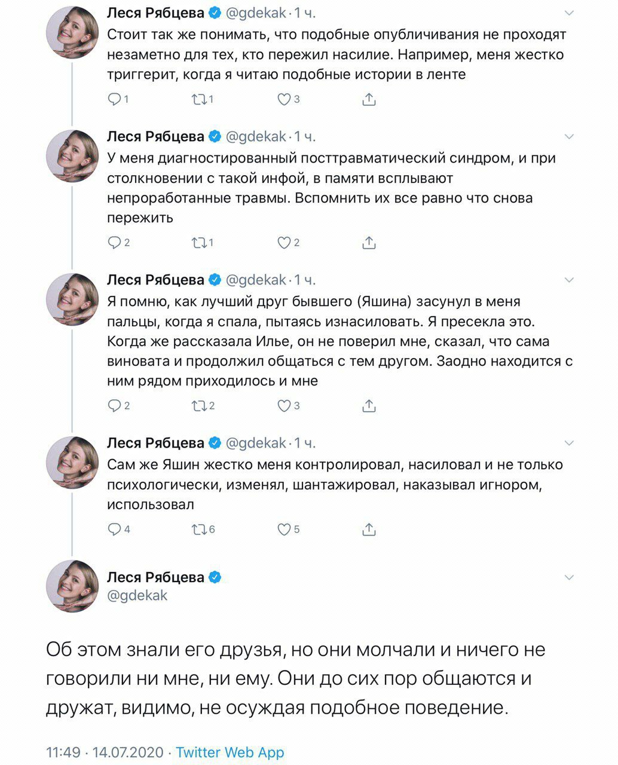Reply to the tweet with 4 replies
This screenshot has width=618, height=765.
click(x=114, y=530)
